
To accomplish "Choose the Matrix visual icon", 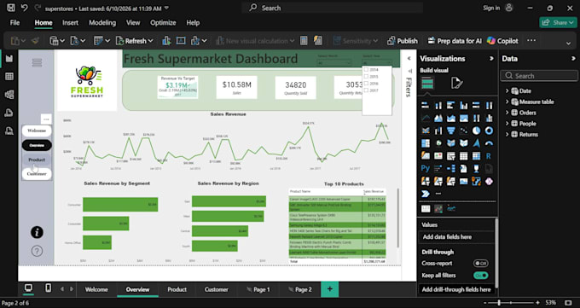I will coord(477,156).
